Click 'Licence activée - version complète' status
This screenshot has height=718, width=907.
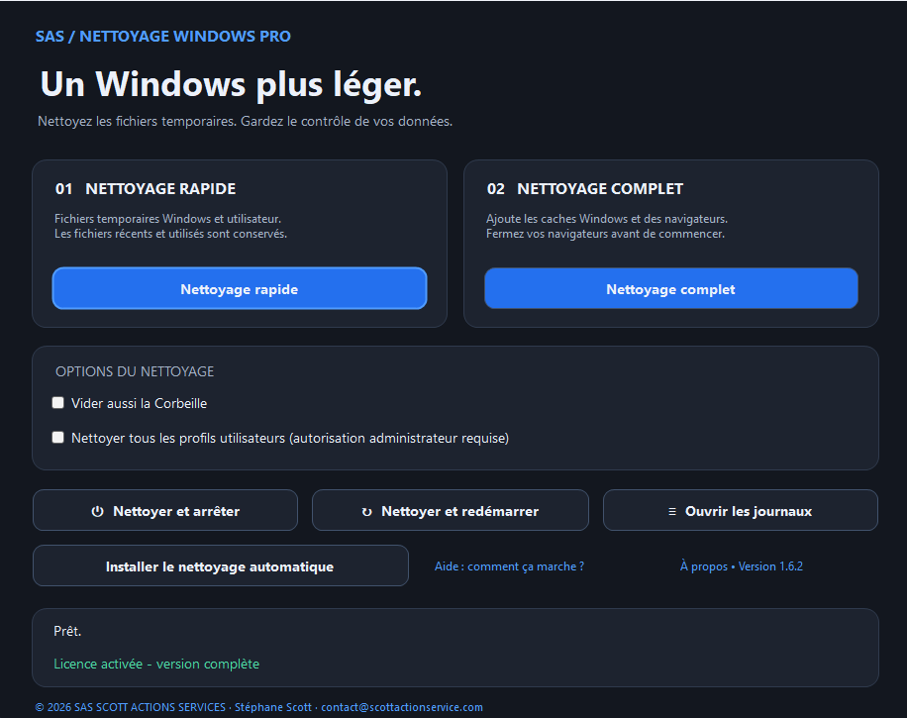coord(156,664)
